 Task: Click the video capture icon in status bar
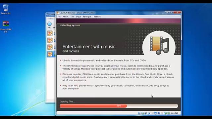tap(159, 113)
